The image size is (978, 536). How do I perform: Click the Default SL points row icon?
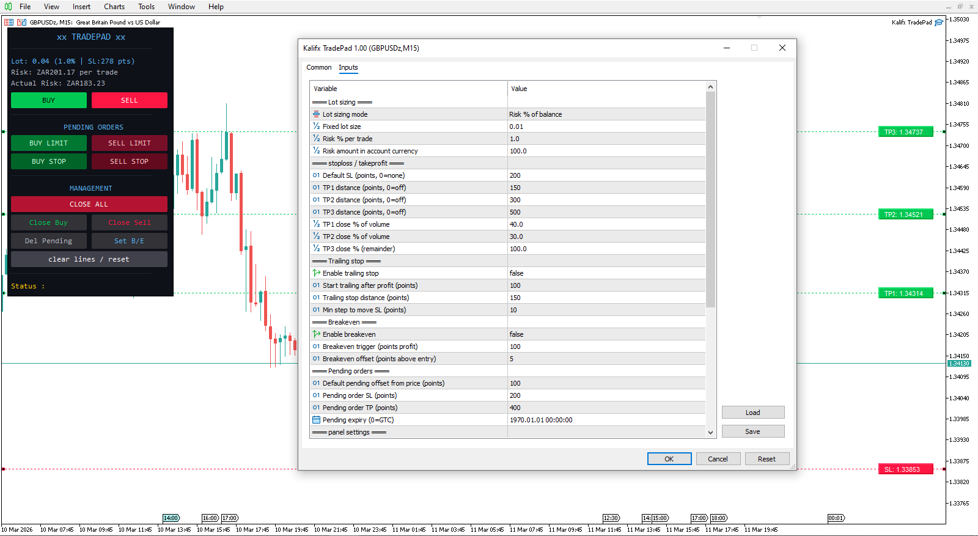[x=316, y=175]
